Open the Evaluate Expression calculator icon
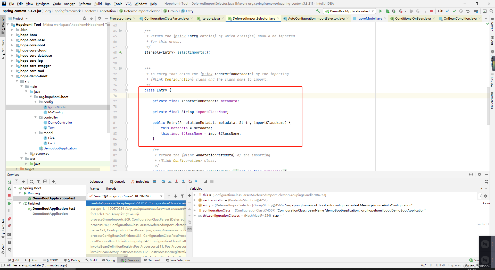 click(x=205, y=182)
